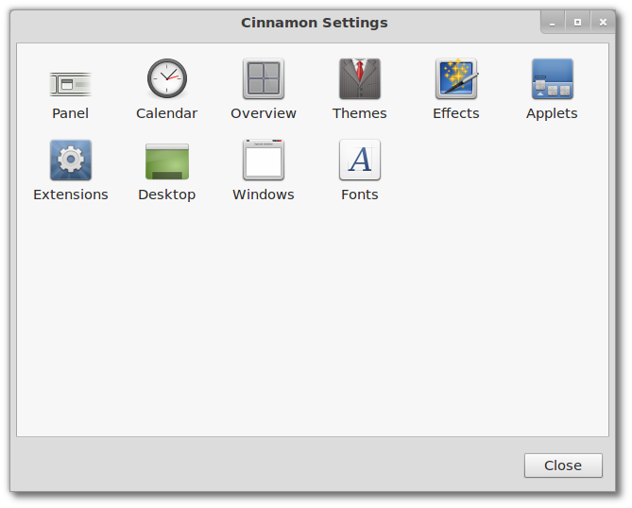Viewport: 632px width, 508px height.
Task: Click the Cinnamon Settings title bar
Action: point(315,23)
